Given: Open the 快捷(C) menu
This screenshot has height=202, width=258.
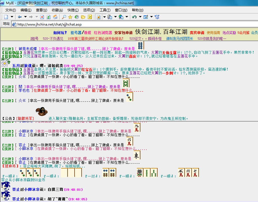Looking at the screenshot, I should [73, 10].
